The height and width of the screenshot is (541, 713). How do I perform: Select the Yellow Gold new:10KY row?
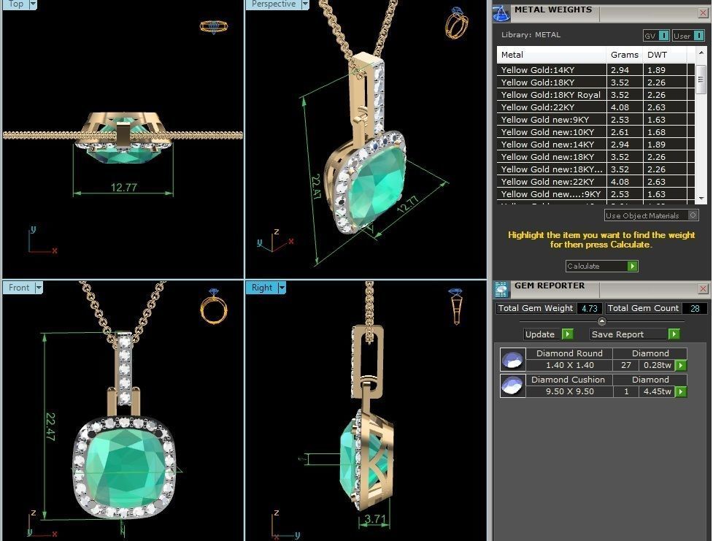point(596,132)
